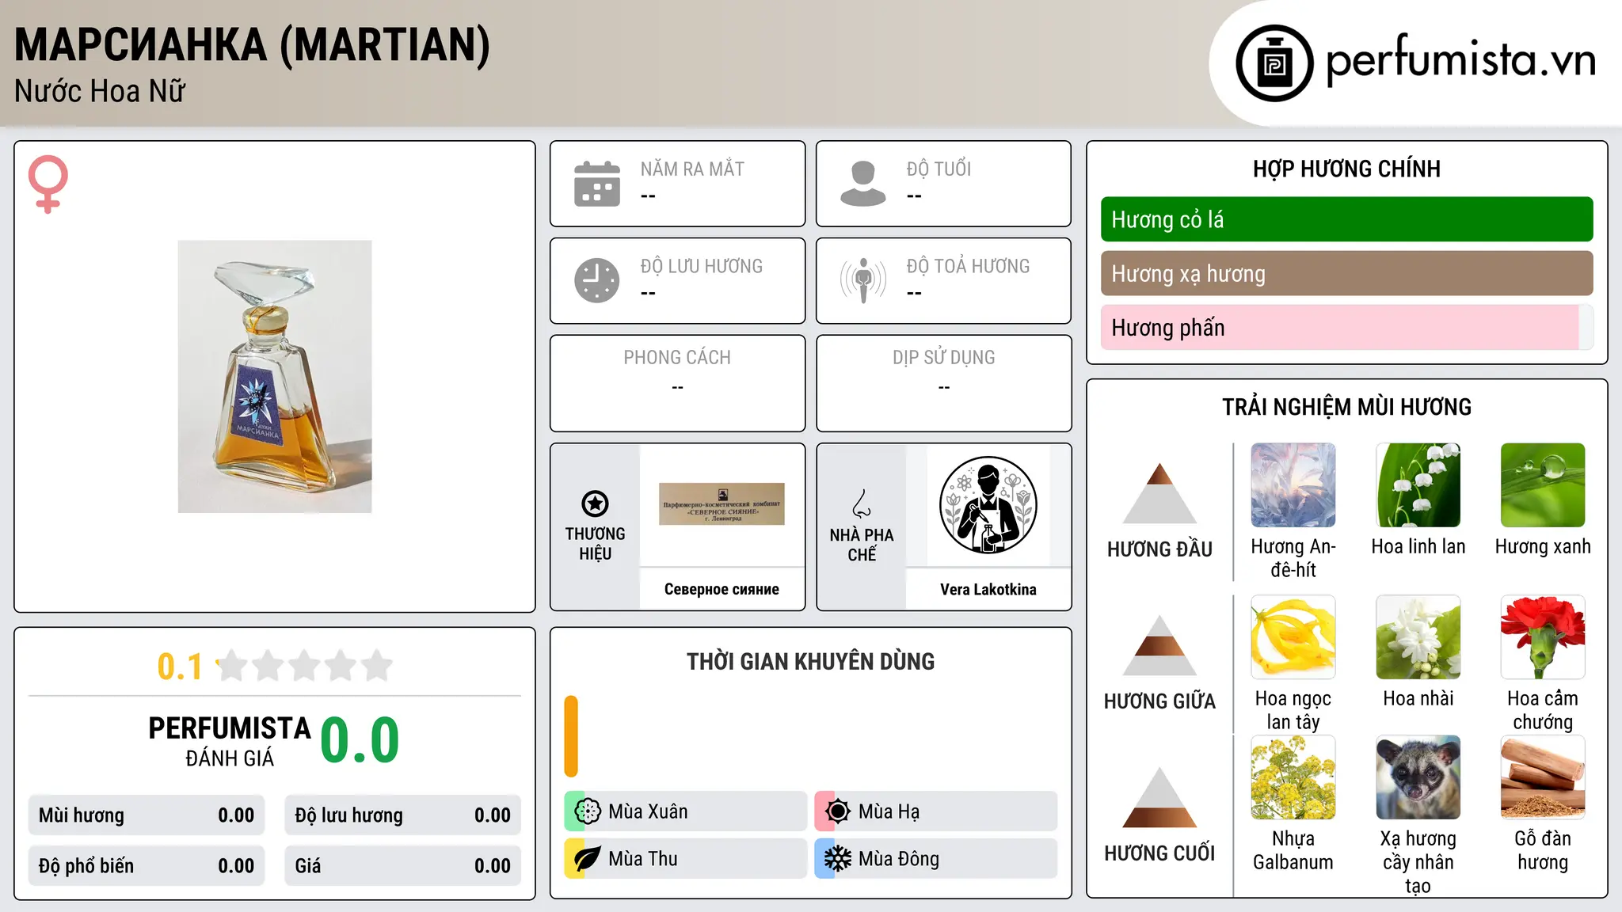Click the Mùi hương score row
The height and width of the screenshot is (912, 1622).
pyautogui.click(x=147, y=815)
